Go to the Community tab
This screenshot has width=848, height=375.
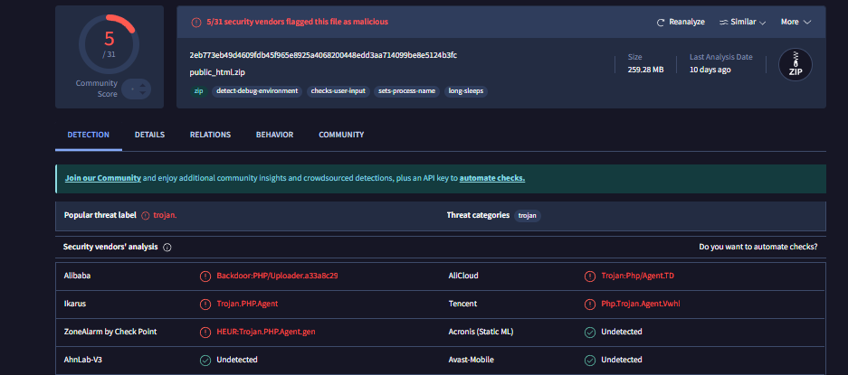coord(341,135)
